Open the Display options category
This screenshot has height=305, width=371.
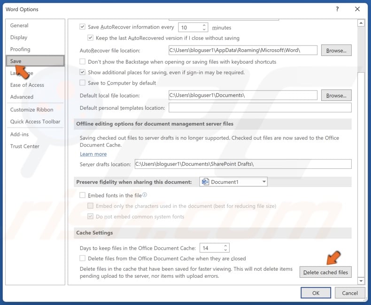(x=35, y=38)
